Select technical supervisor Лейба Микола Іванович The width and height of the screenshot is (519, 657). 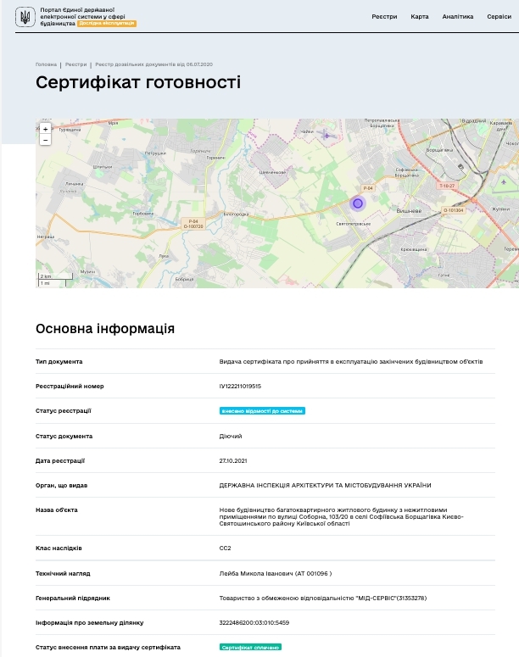point(276,574)
